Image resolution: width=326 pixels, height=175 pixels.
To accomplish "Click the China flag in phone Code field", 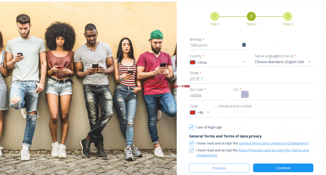I will pos(193,113).
